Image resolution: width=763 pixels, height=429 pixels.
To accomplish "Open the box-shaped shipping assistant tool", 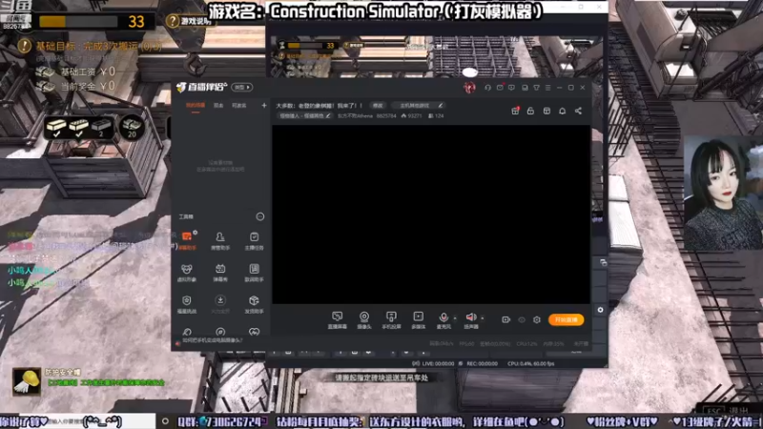I will pos(254,304).
